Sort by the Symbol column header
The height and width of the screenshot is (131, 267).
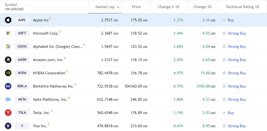(x=11, y=5)
